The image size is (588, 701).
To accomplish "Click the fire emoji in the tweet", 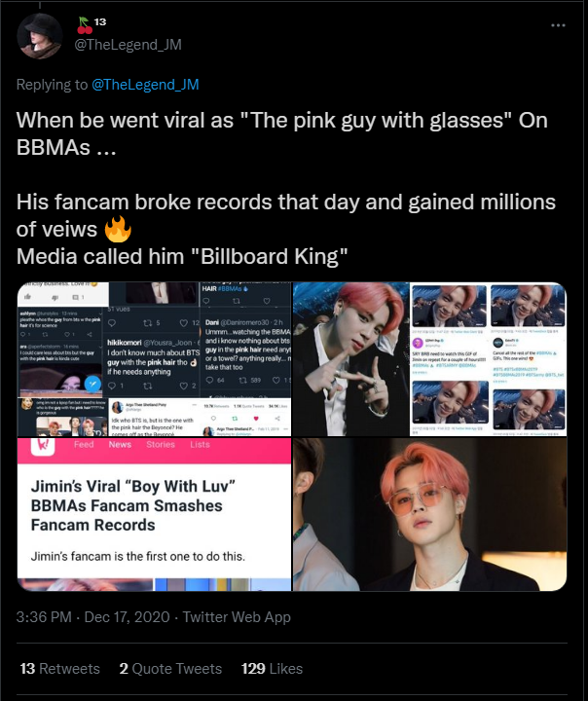I will click(118, 230).
